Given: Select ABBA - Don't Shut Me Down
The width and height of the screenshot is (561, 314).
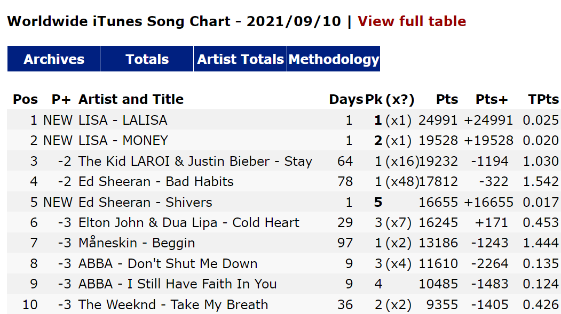Looking at the screenshot, I should [x=168, y=264].
